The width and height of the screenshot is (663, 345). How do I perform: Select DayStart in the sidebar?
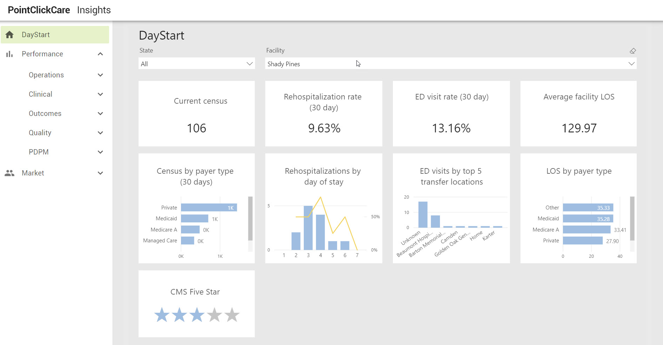(x=55, y=35)
